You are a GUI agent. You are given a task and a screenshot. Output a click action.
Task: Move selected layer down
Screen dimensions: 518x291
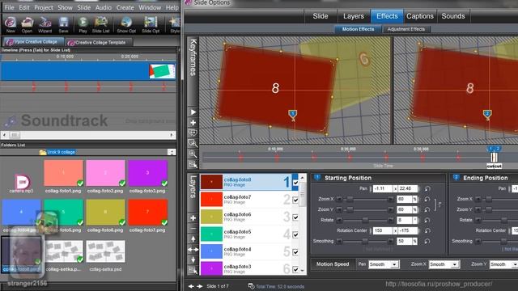[193, 259]
